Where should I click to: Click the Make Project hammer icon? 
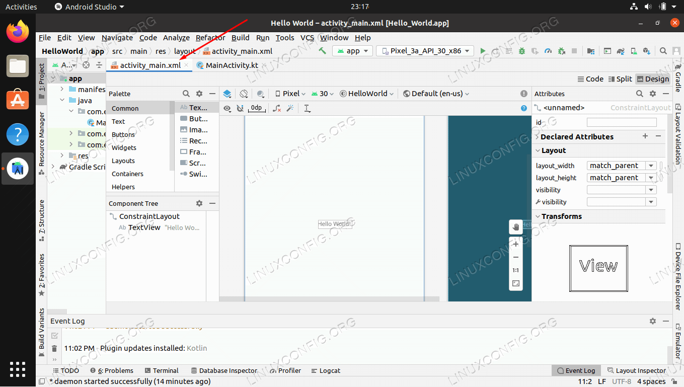pos(323,51)
